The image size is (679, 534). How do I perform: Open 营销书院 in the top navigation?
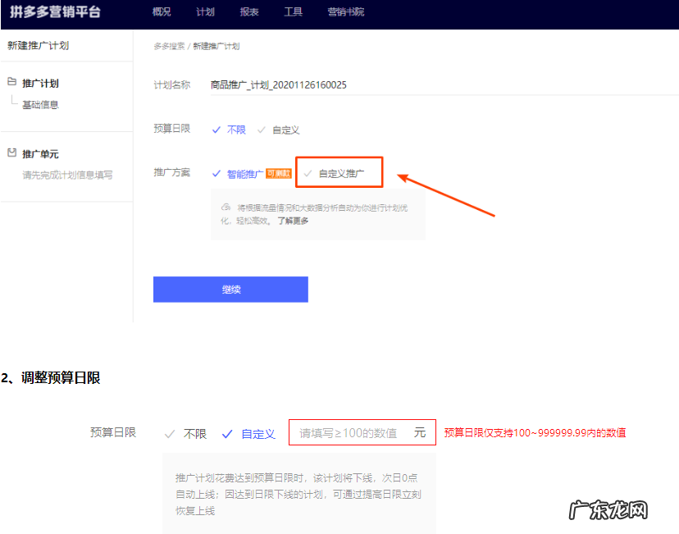point(345,12)
